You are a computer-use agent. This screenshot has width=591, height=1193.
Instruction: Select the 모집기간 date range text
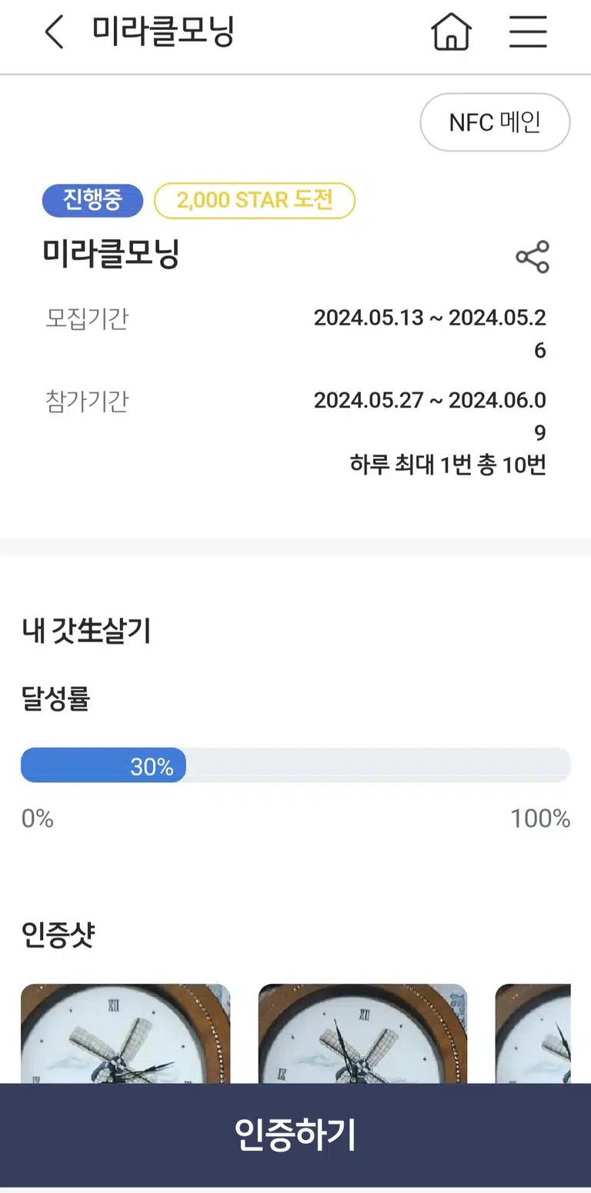[x=430, y=334]
